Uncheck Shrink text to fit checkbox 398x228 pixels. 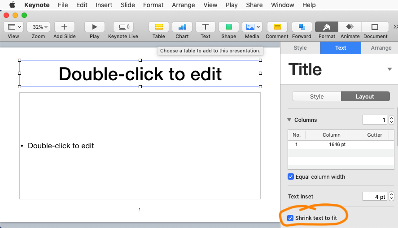click(290, 218)
